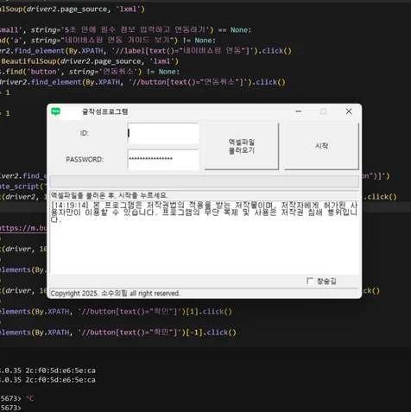
Task: Focus the ID input field
Action: tap(163, 133)
